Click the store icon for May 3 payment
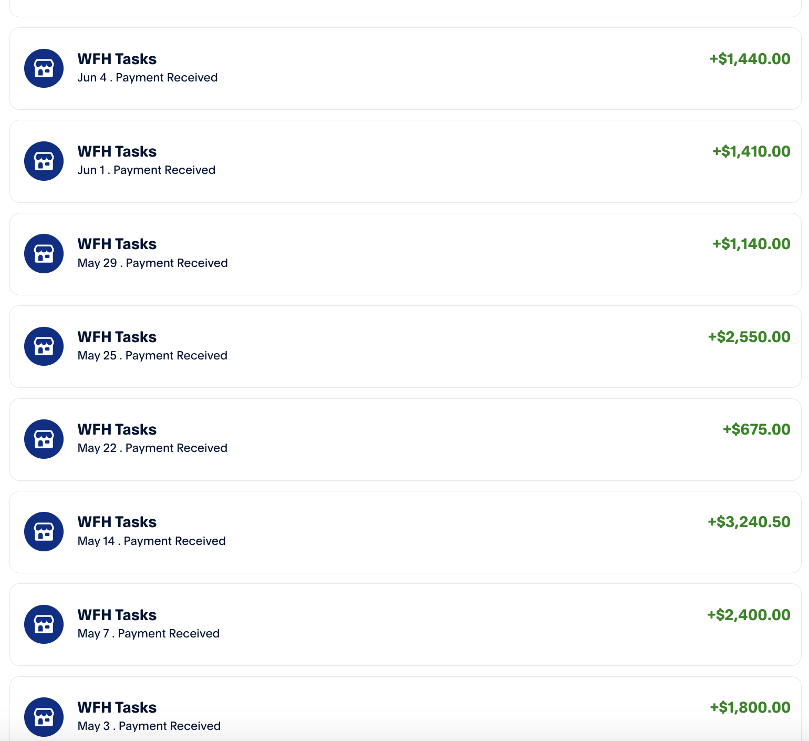809x741 pixels. pos(44,717)
